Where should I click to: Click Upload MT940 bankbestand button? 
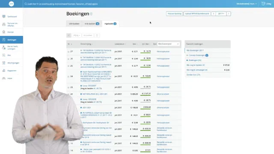pyautogui.click(x=197, y=14)
